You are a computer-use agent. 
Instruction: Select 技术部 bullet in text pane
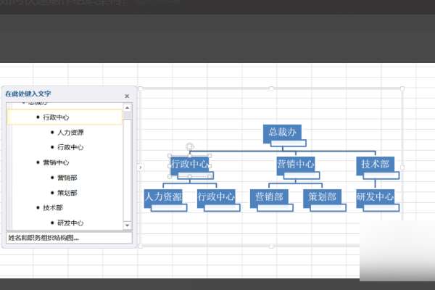coord(53,207)
